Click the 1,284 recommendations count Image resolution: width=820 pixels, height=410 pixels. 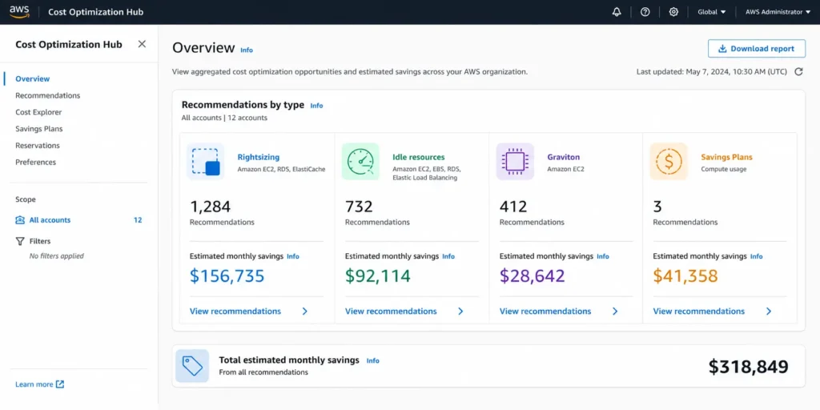[211, 207]
